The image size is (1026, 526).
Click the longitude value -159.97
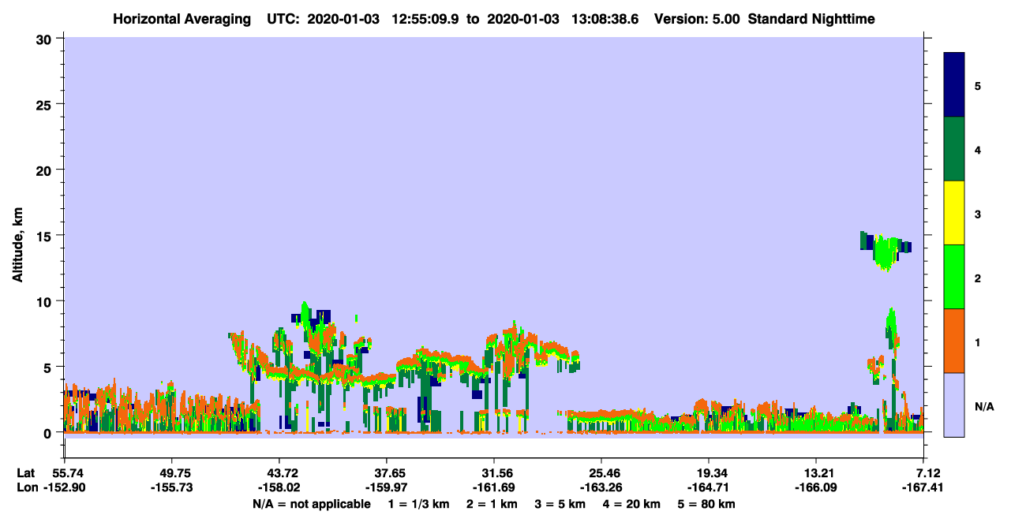(x=386, y=488)
